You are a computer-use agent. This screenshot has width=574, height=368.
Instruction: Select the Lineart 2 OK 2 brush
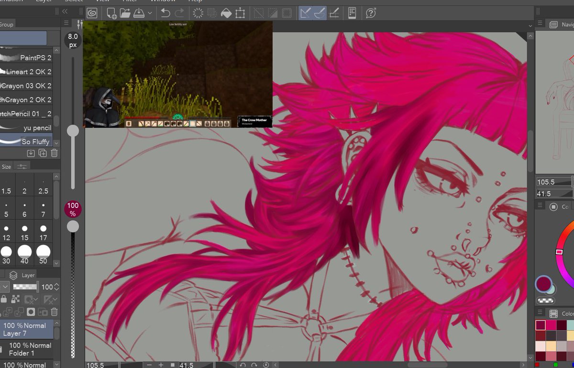pos(26,72)
